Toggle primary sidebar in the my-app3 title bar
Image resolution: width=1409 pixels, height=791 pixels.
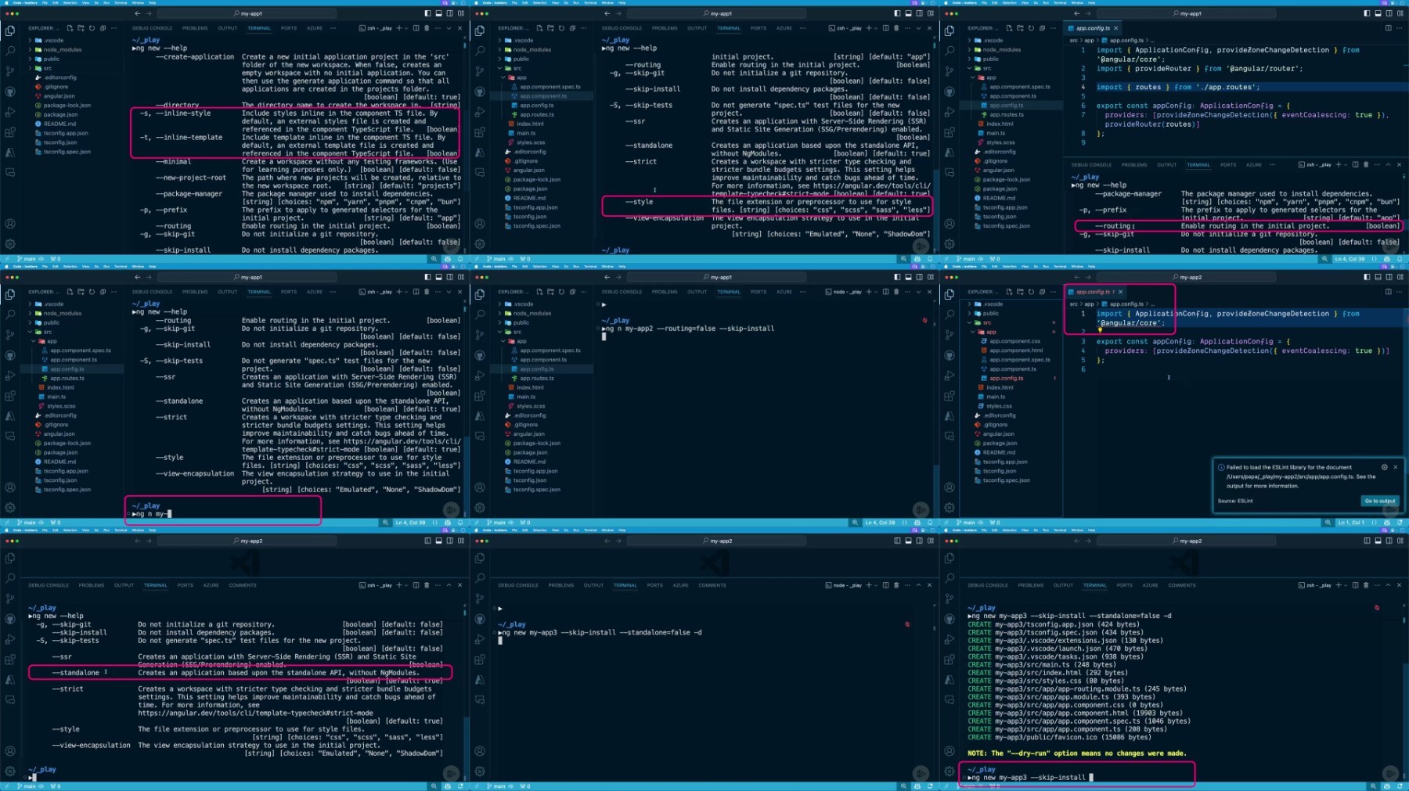click(x=1367, y=541)
